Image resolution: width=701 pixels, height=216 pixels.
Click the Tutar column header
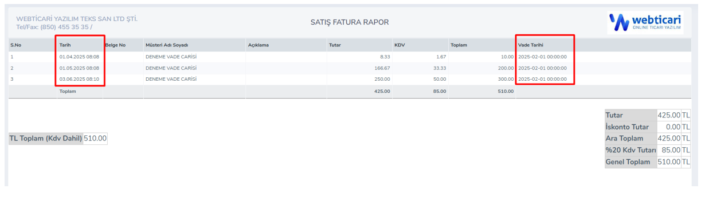point(335,45)
